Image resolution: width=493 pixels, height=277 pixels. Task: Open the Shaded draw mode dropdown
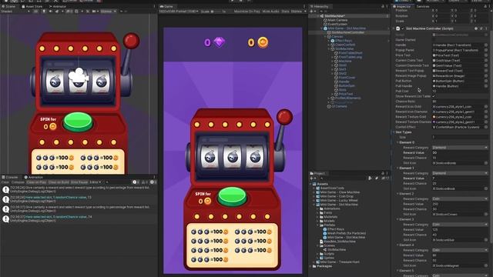point(15,12)
